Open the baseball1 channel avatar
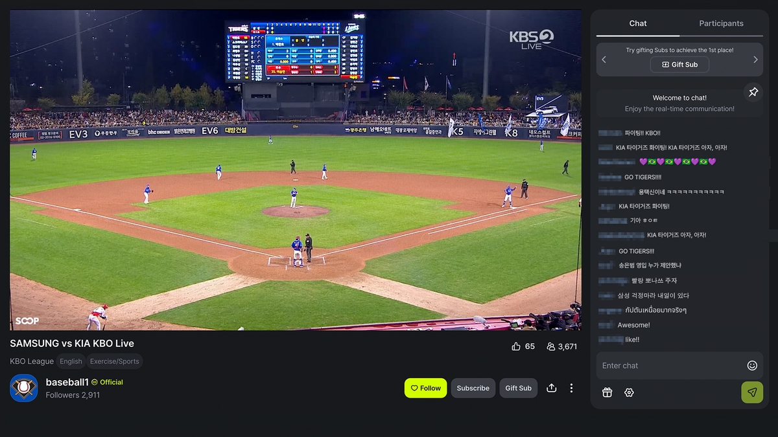This screenshot has width=778, height=437. click(24, 388)
